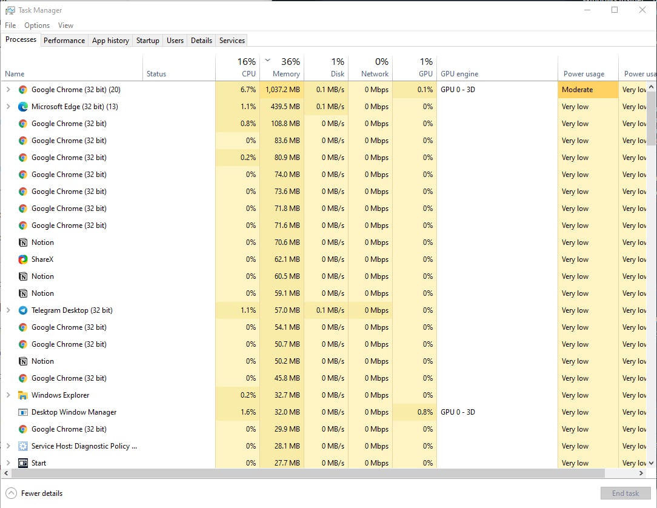Click the Chrome icon in the 80.9 MB row

click(x=23, y=158)
